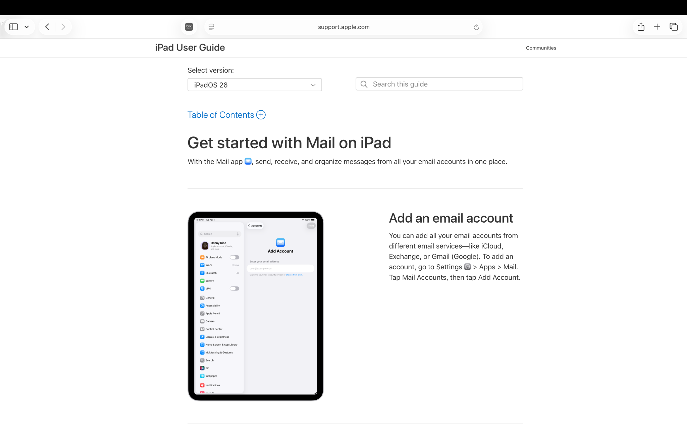Toggle VPN switch in iPad image
This screenshot has width=687, height=446.
click(x=234, y=288)
